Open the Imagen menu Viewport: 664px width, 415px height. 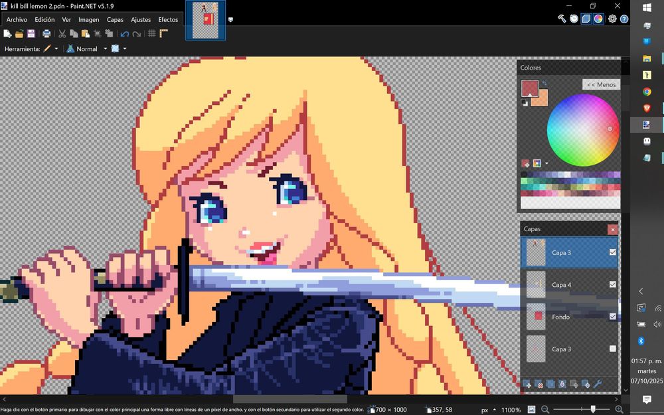(x=88, y=19)
